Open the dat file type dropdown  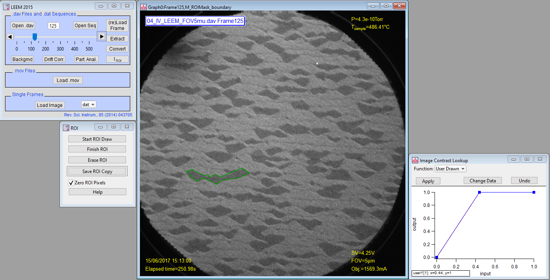click(x=89, y=105)
